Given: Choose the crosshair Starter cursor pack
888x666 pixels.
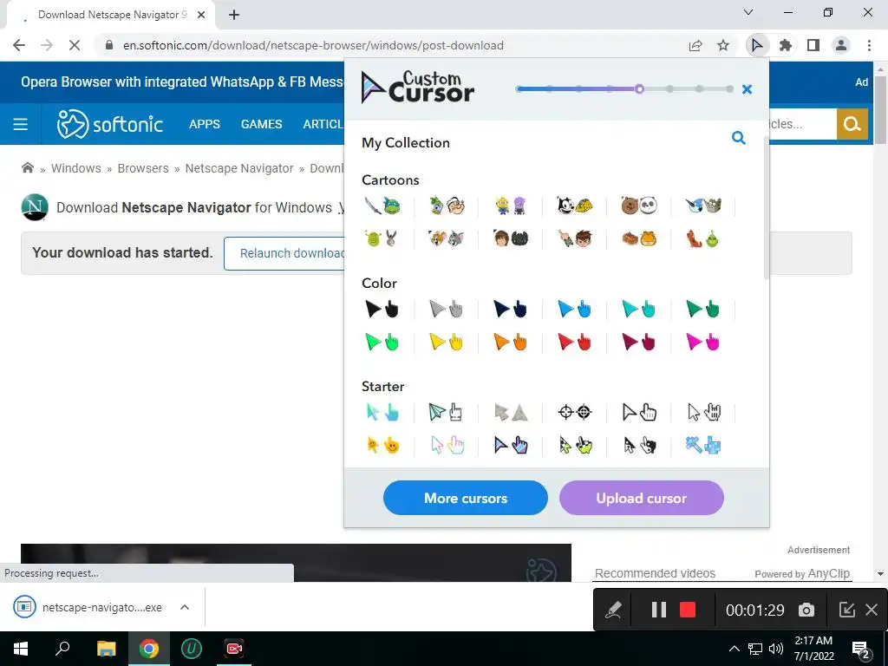Looking at the screenshot, I should click(x=575, y=412).
